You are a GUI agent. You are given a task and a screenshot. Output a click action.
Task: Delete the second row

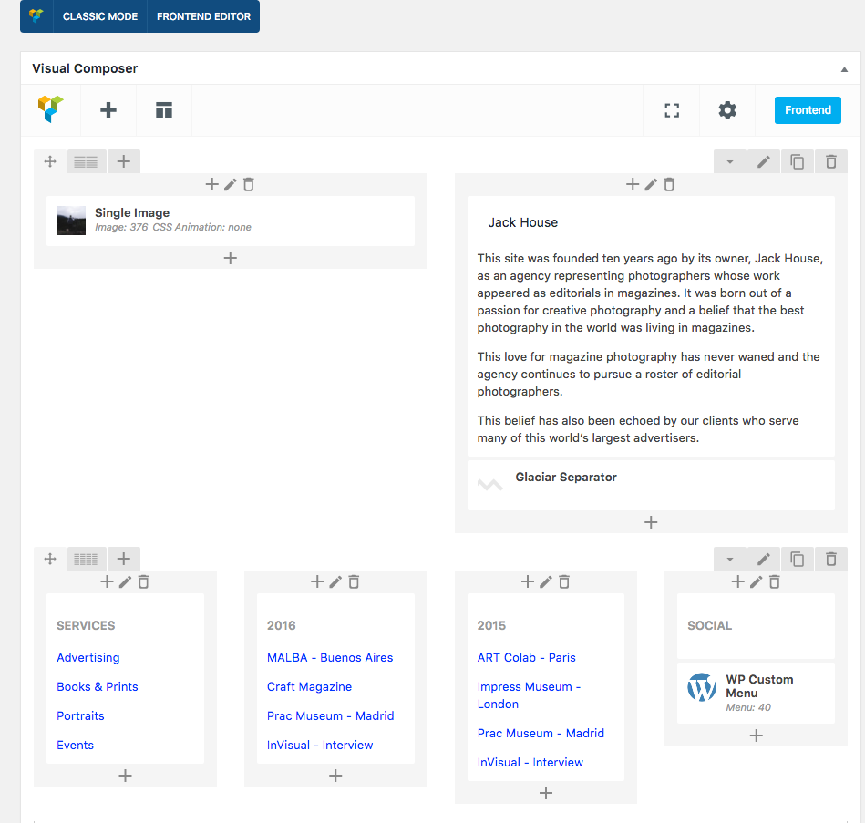click(830, 559)
